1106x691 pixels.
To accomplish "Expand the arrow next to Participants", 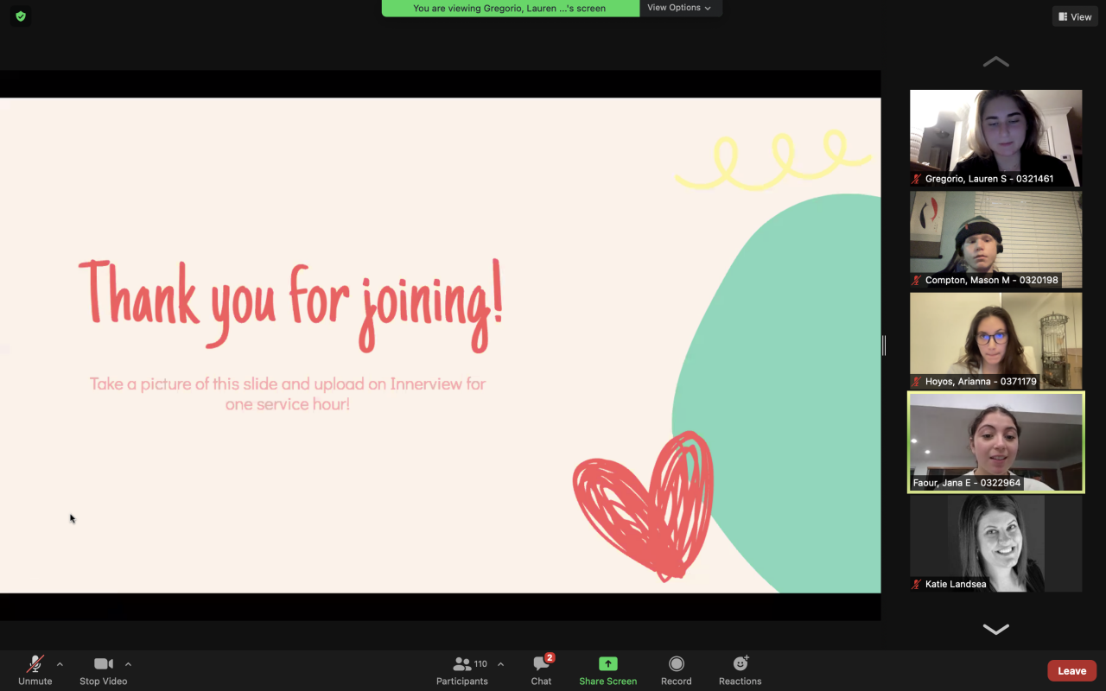I will (500, 664).
